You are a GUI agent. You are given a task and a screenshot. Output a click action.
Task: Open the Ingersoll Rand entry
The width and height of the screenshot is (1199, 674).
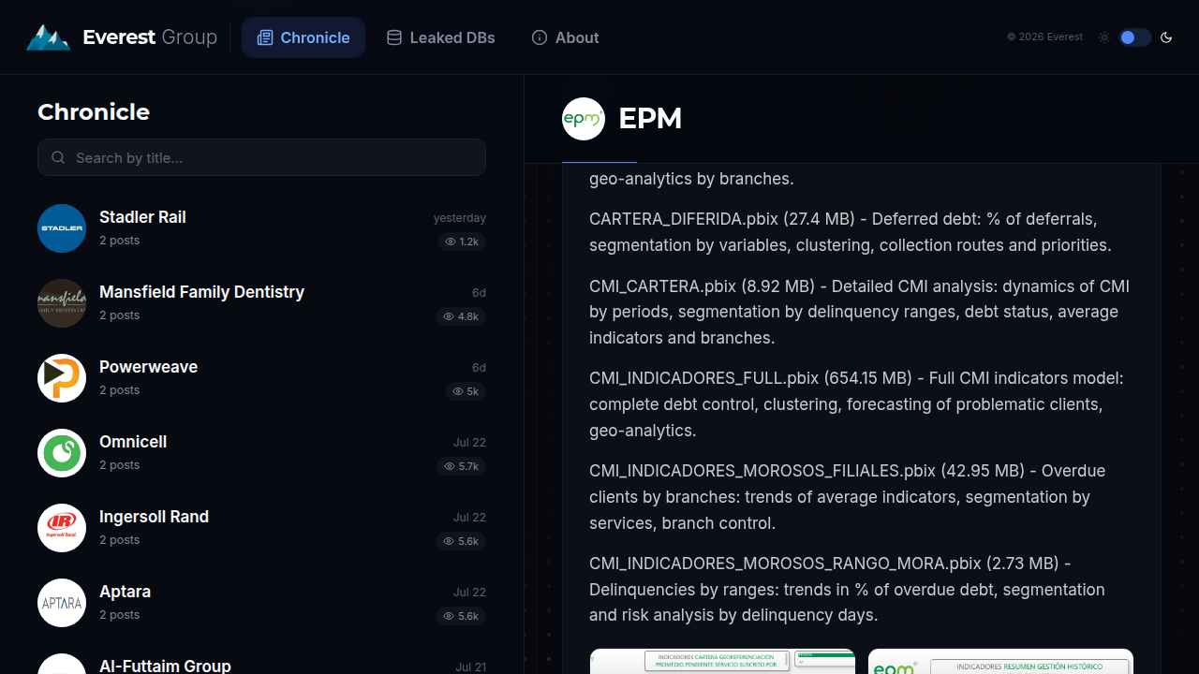[261, 528]
